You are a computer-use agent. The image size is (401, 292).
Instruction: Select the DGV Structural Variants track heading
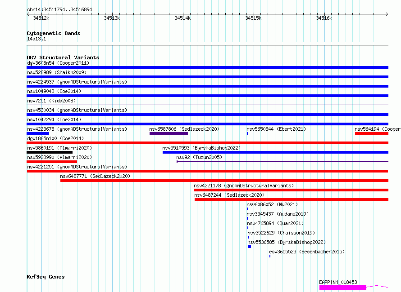tap(63, 58)
